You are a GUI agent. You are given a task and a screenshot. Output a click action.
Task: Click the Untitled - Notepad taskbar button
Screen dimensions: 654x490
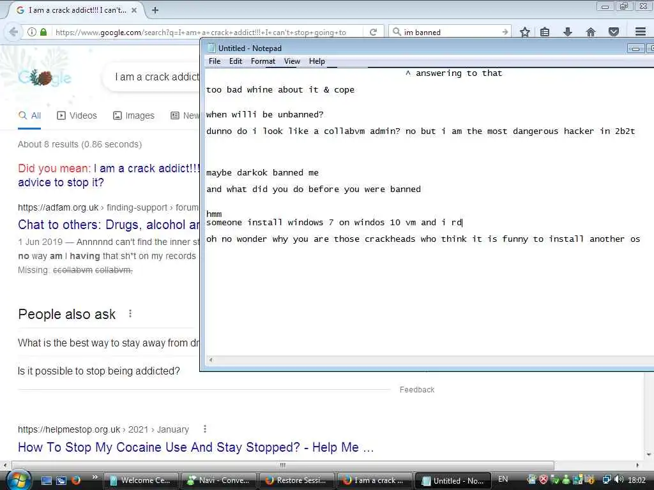(x=453, y=480)
